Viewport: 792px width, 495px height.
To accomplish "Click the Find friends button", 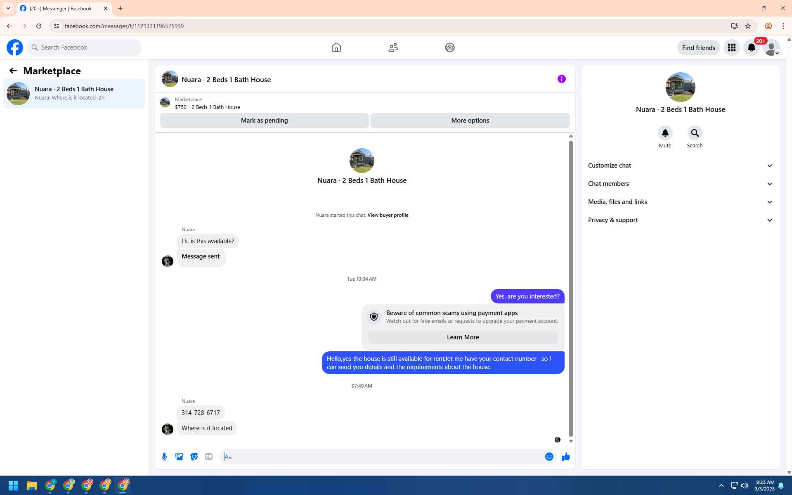I will click(698, 47).
